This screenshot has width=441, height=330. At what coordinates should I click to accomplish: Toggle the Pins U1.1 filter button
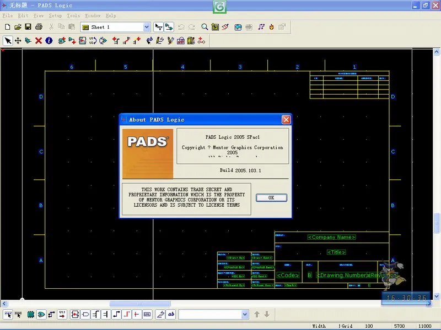tap(62, 315)
